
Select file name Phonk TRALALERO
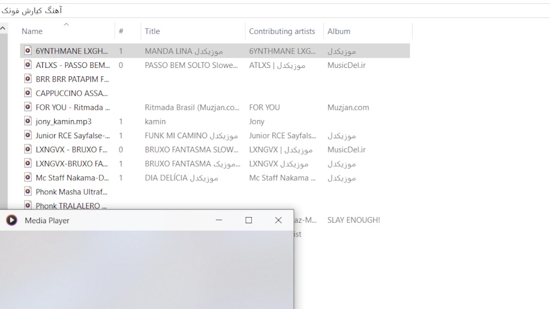71,206
